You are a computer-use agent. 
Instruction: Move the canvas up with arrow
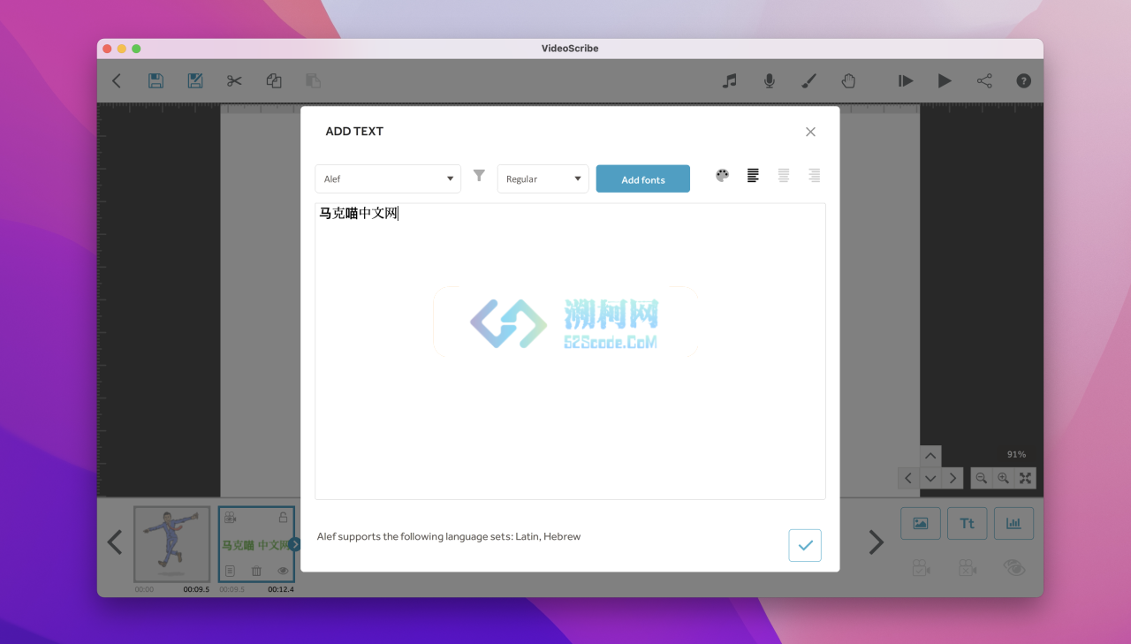930,456
